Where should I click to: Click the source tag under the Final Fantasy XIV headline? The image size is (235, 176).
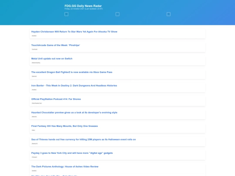[x=33, y=130]
